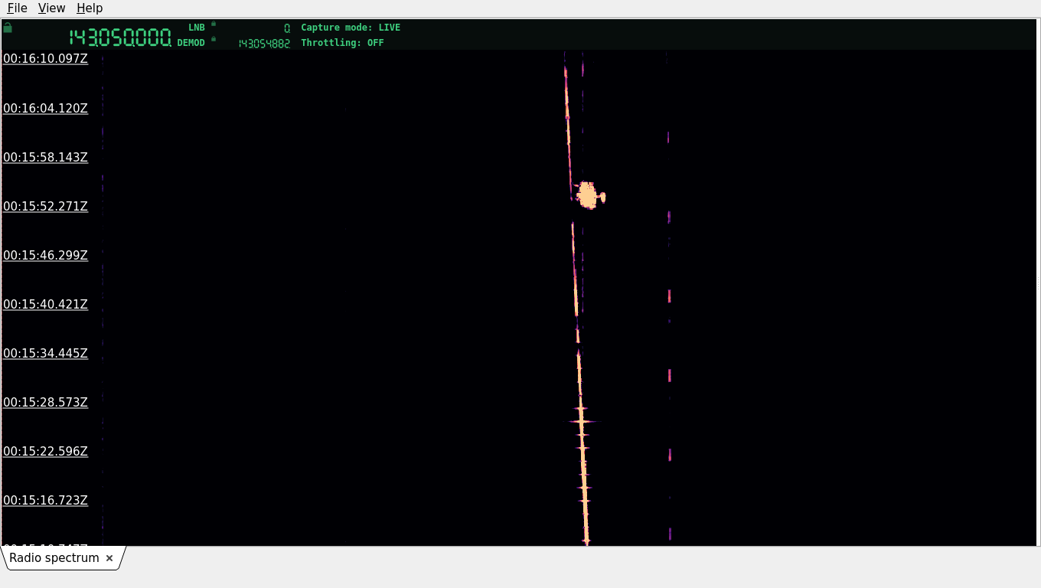This screenshot has width=1041, height=588.
Task: Click timestamp 00:16:04.120Z
Action: click(x=45, y=109)
